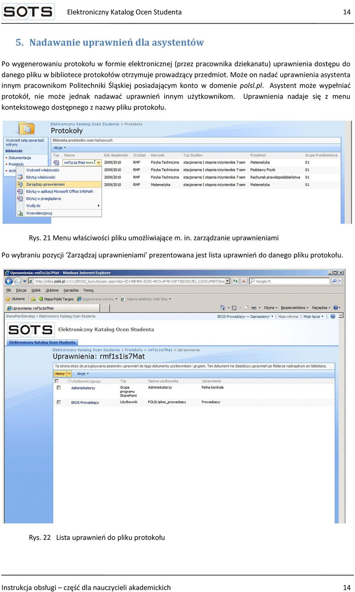Click the Nowy button
355x592 pixels.
point(60,374)
